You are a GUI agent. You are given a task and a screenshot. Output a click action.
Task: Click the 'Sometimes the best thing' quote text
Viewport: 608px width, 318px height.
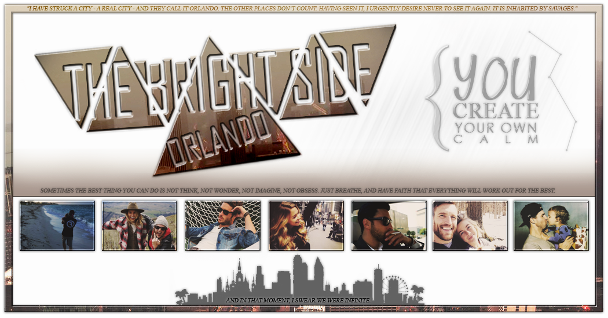(x=298, y=190)
